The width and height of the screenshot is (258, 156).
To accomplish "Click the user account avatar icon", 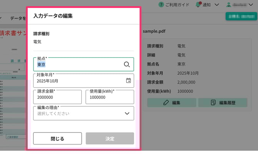I will click(x=228, y=5).
